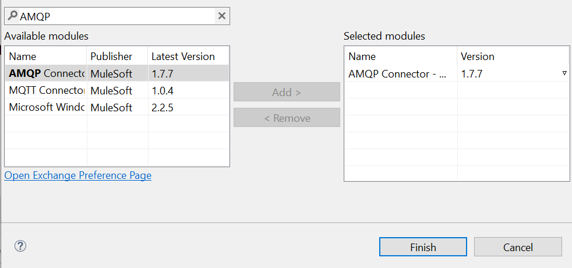This screenshot has height=268, width=572.
Task: Click the Selected modules Version column header
Action: point(513,57)
